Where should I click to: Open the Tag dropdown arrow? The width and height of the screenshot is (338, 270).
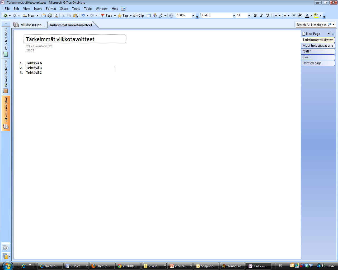(131, 16)
